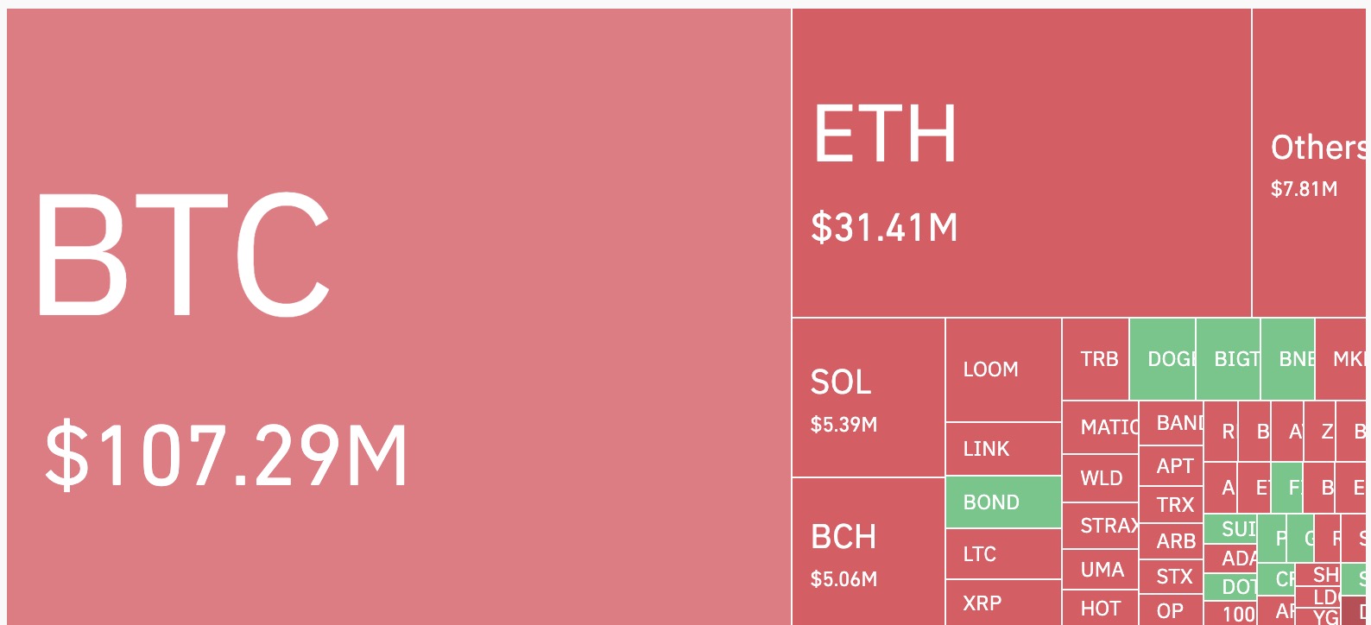Click the STRAX tile

1100,525
